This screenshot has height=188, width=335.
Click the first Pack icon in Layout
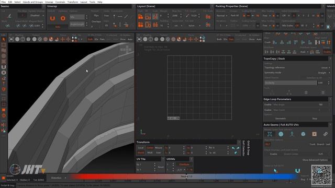pyautogui.click(x=140, y=16)
